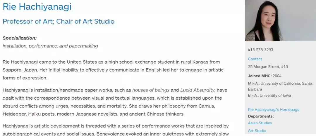Click the Rie Hachiyanagi name heading
316x136 pixels.
coord(37,7)
